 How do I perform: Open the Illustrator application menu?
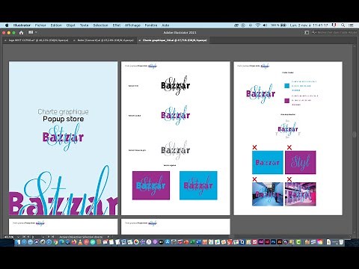(22, 25)
